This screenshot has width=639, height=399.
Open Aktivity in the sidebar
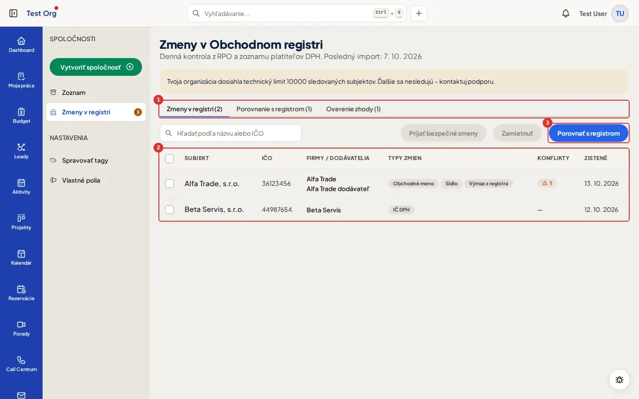pos(21,187)
